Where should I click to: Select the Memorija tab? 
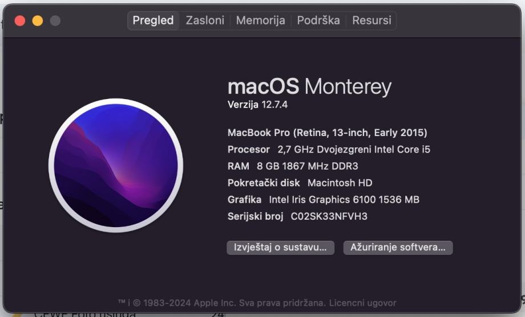[260, 20]
